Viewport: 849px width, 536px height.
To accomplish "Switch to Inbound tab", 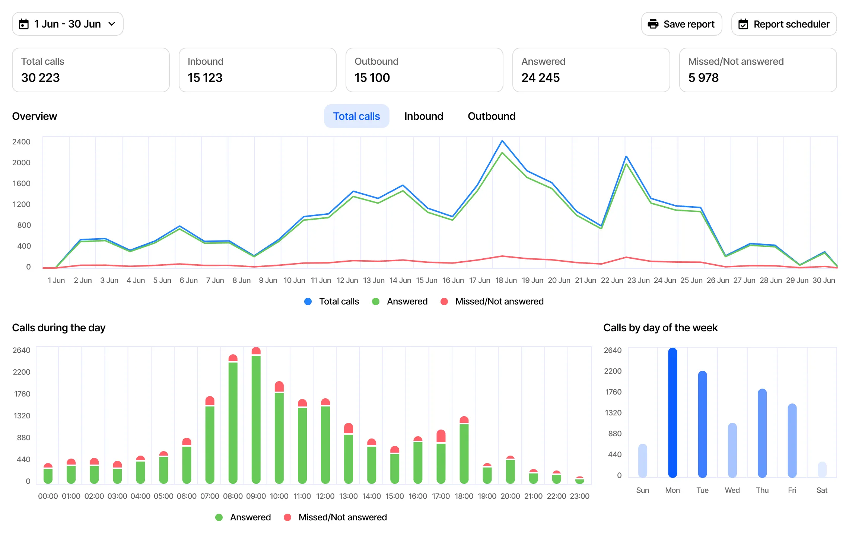I will click(424, 116).
